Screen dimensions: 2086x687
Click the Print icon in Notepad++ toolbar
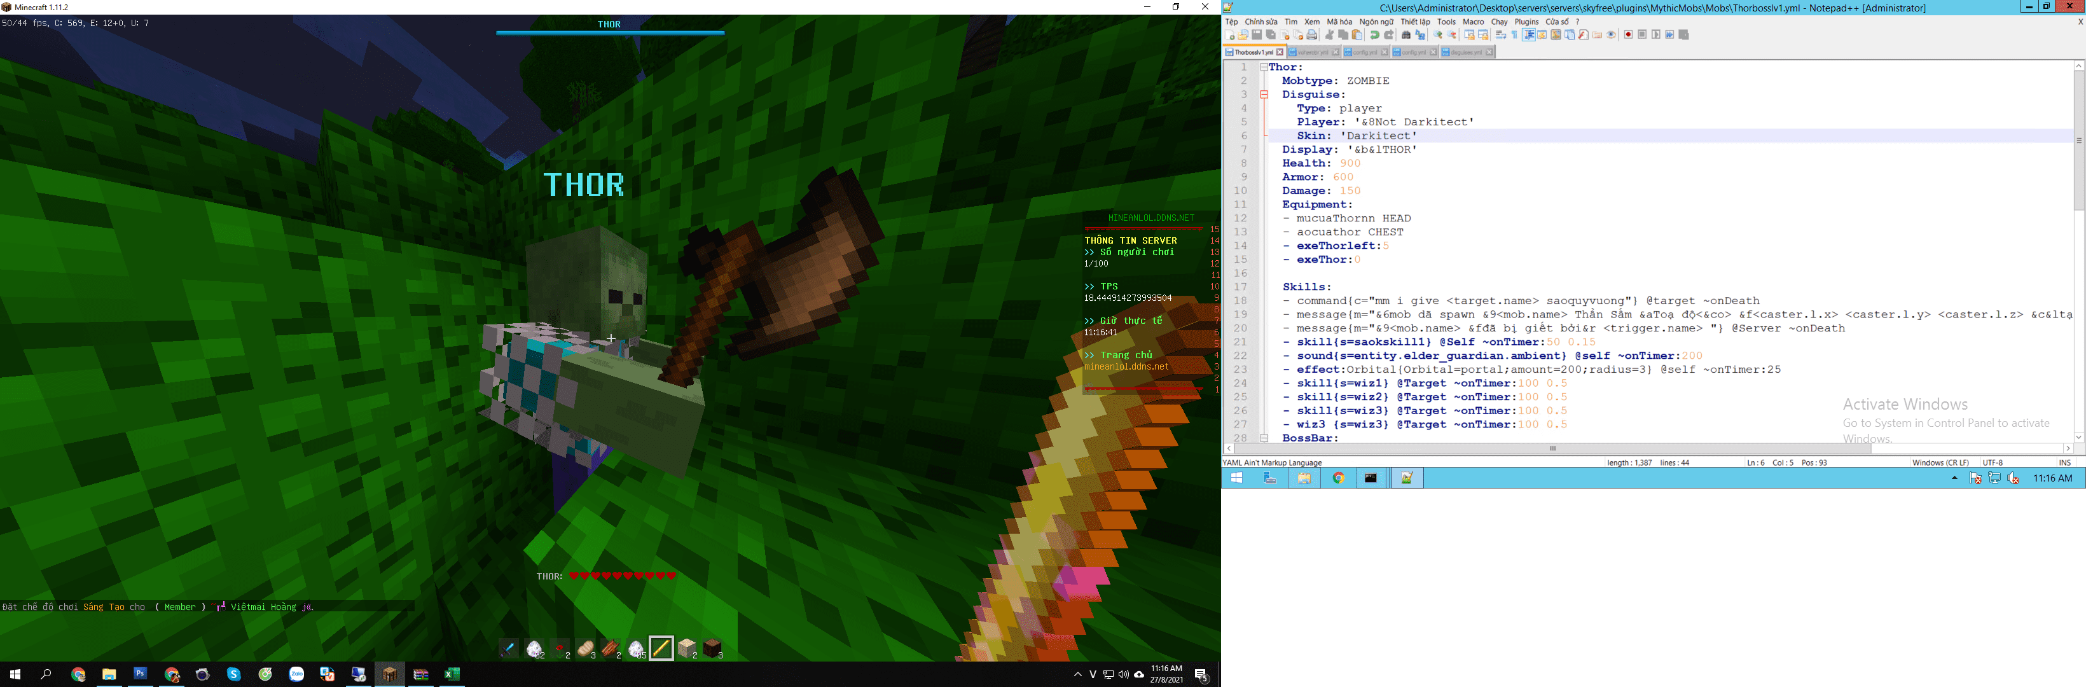(1312, 35)
